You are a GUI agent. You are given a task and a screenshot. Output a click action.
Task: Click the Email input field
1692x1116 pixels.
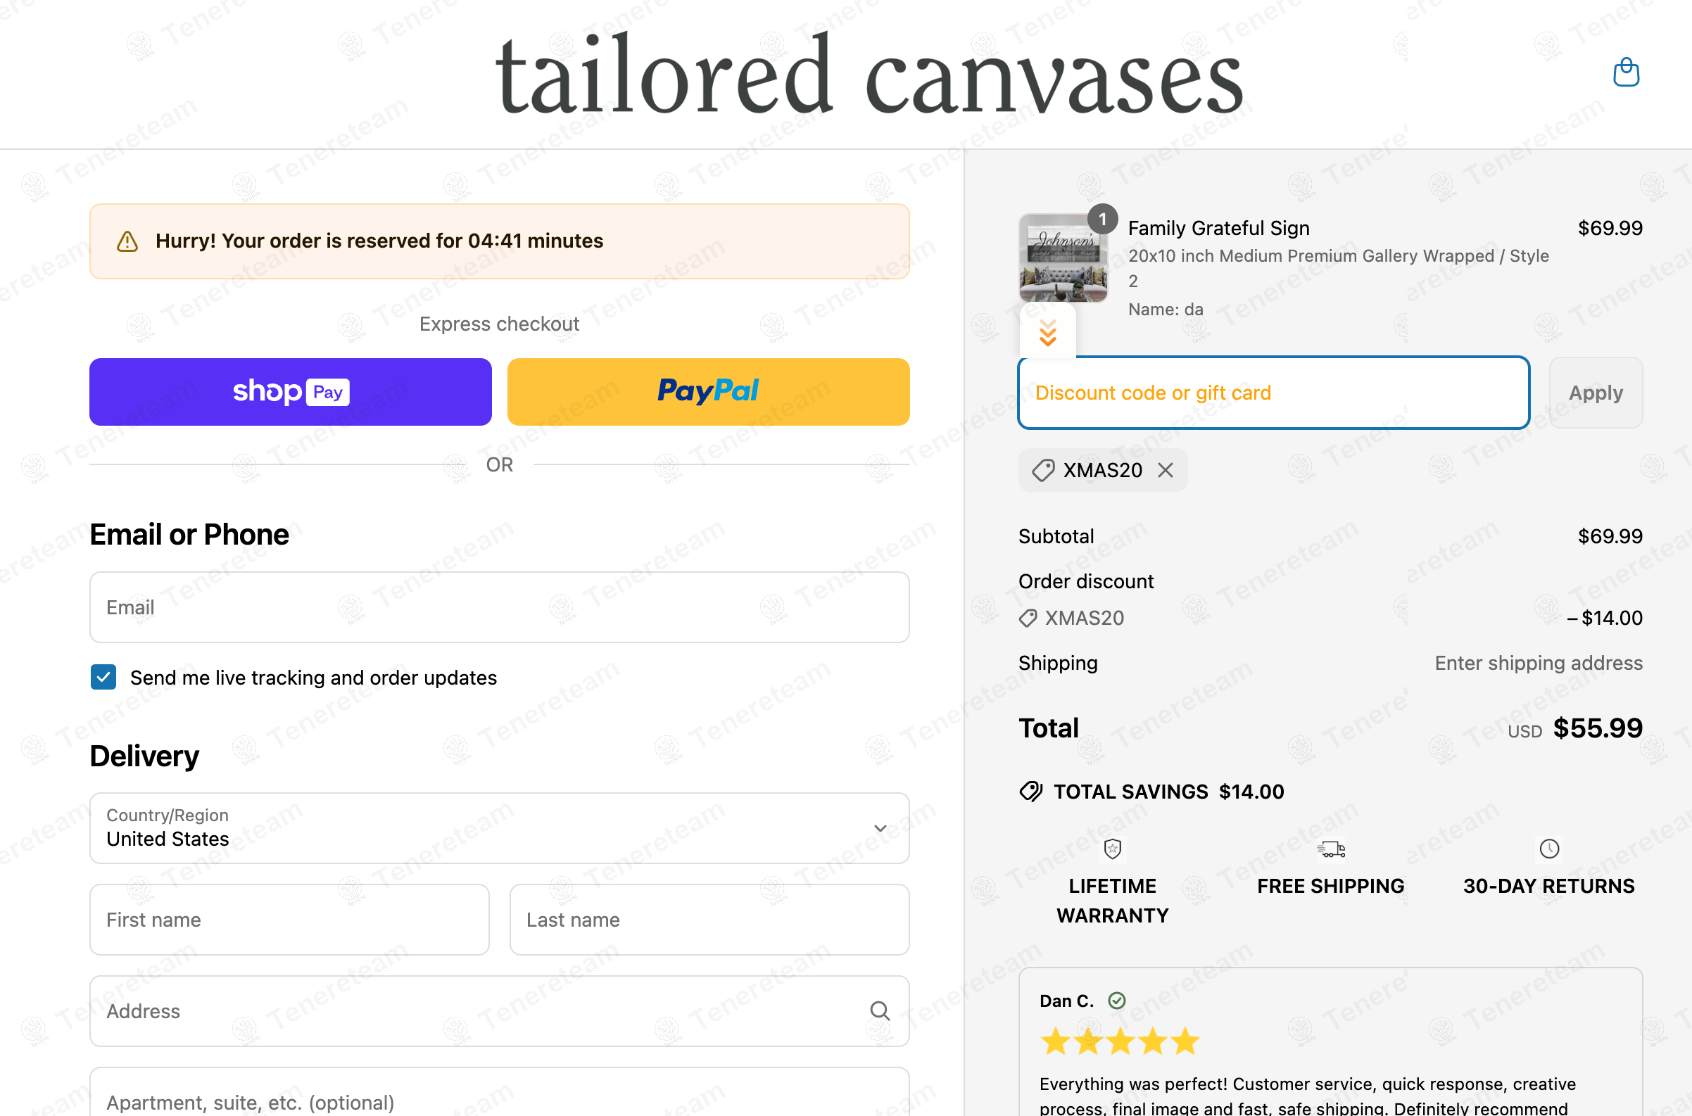click(499, 608)
